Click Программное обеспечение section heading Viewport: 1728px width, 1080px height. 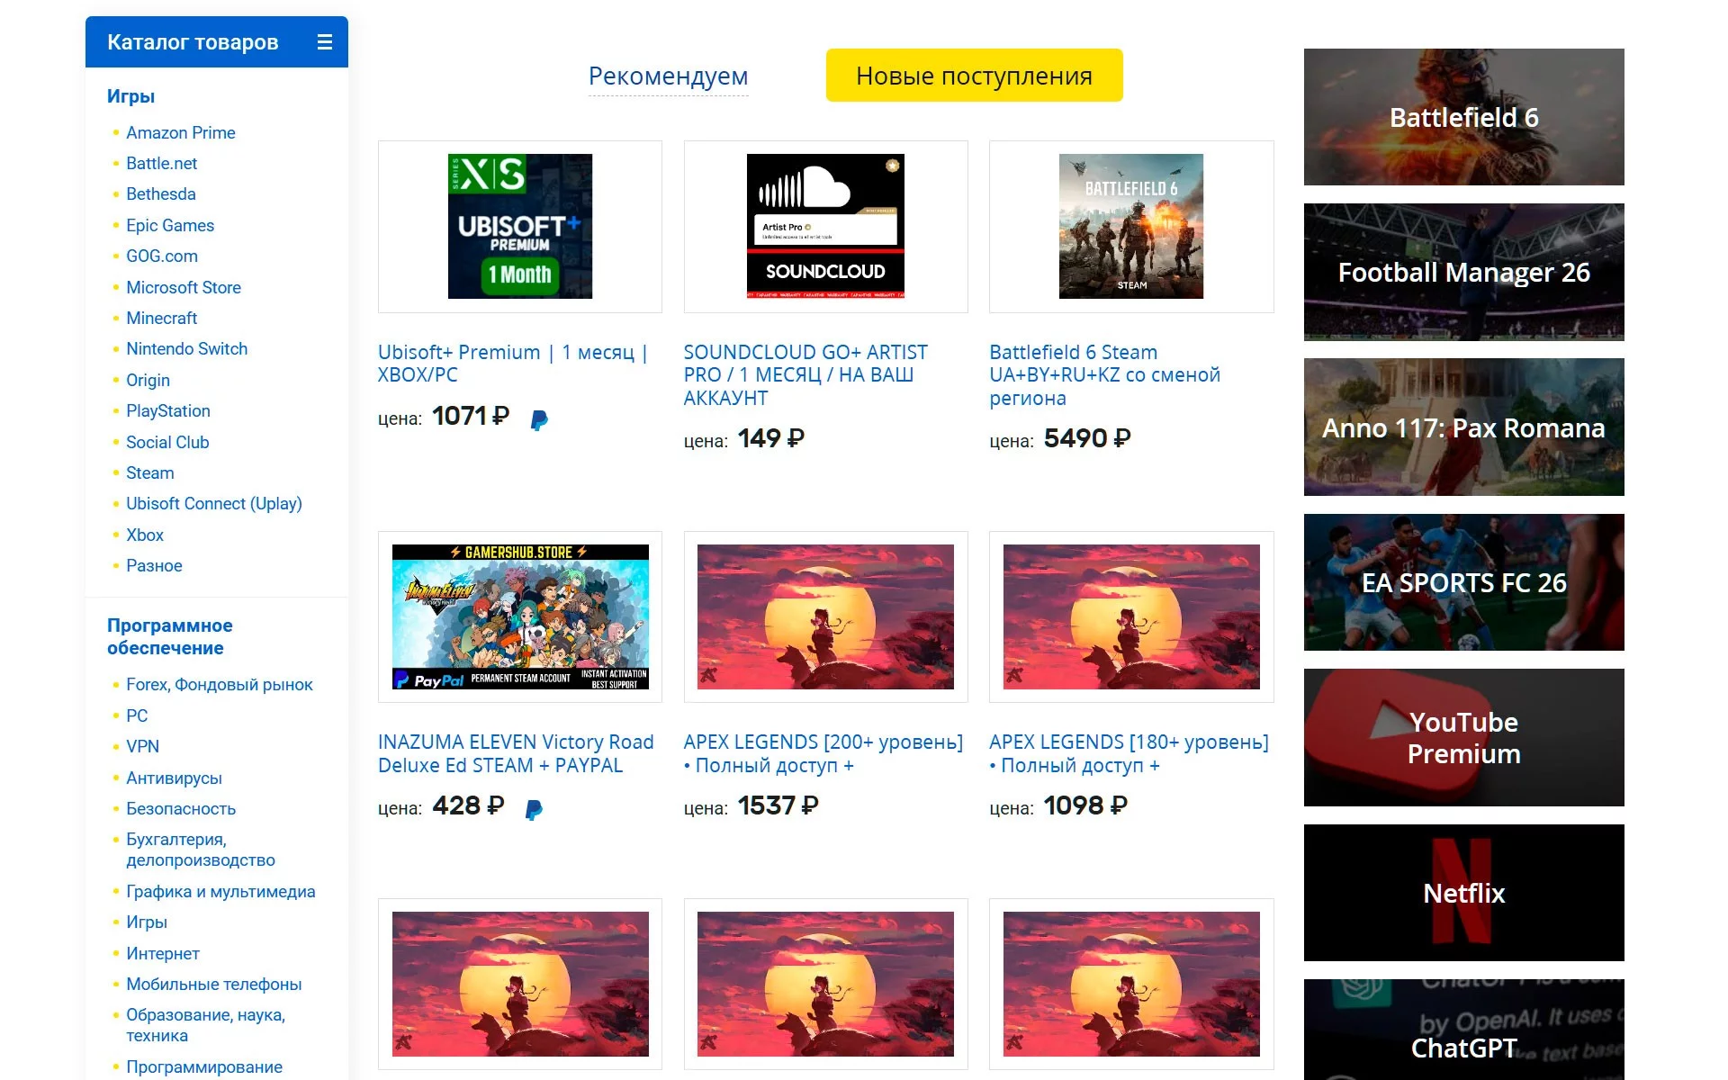click(169, 636)
